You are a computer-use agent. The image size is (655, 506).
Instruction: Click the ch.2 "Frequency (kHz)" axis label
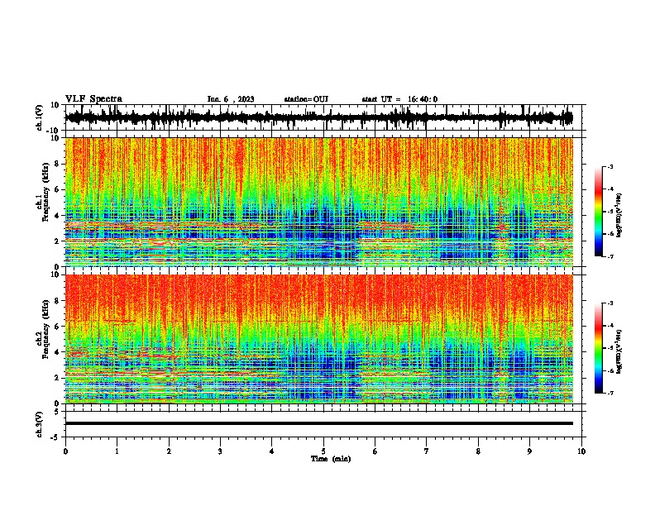pyautogui.click(x=45, y=329)
